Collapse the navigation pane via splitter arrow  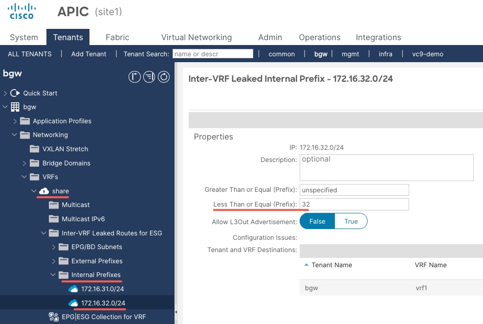[x=176, y=312]
